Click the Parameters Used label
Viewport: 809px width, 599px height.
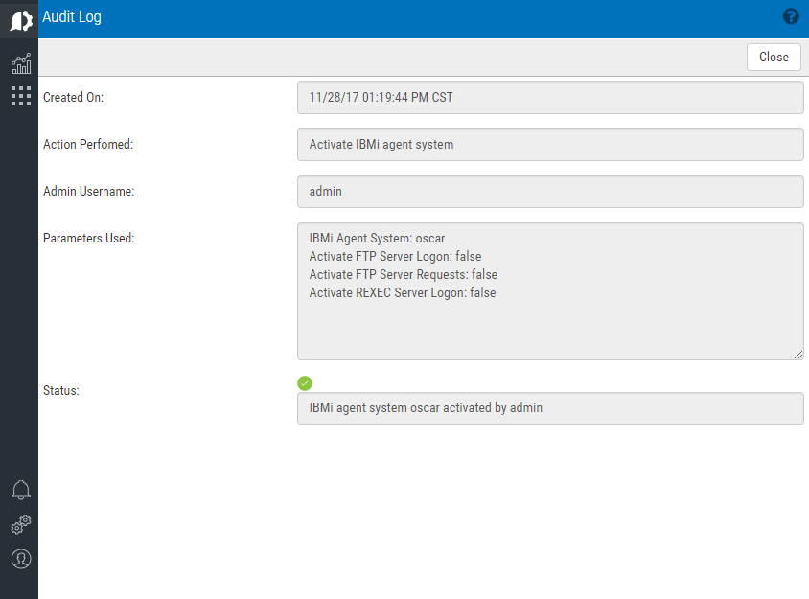[x=89, y=238]
